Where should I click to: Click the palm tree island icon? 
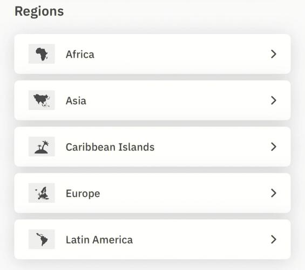(x=42, y=146)
